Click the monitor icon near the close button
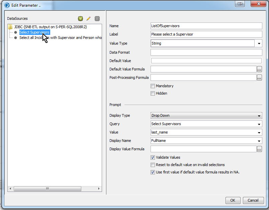The width and height of the screenshot is (269, 210). tap(240, 4)
